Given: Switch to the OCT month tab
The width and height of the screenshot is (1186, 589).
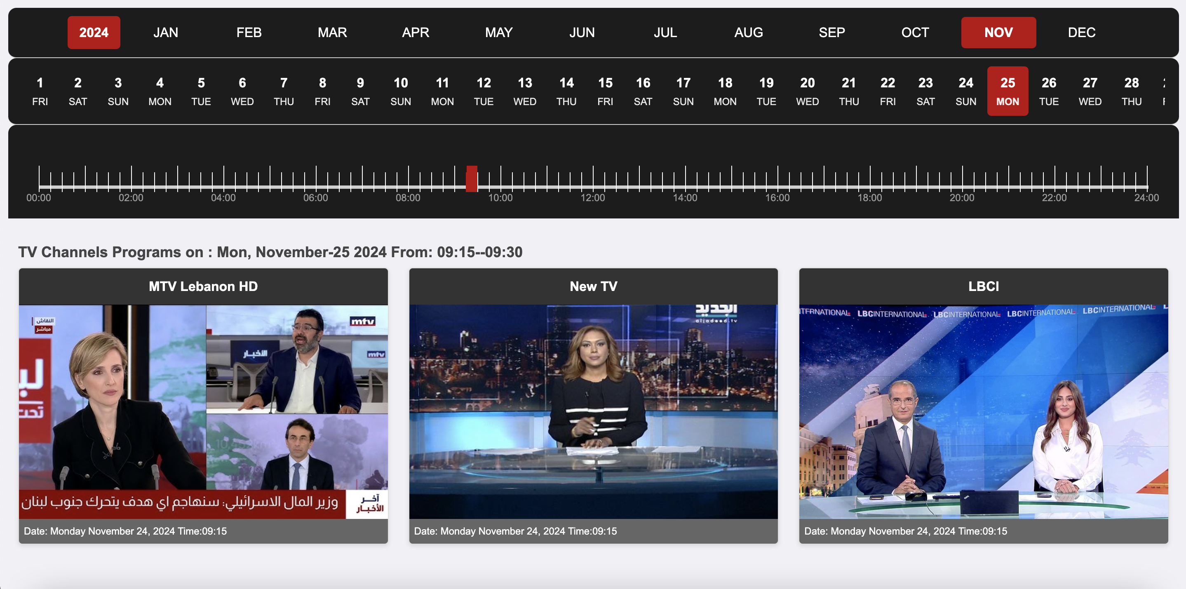Looking at the screenshot, I should point(914,32).
